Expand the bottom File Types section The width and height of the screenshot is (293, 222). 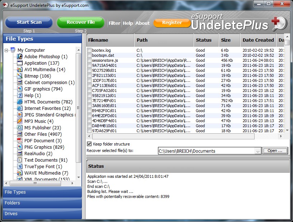pyautogui.click(x=42, y=192)
